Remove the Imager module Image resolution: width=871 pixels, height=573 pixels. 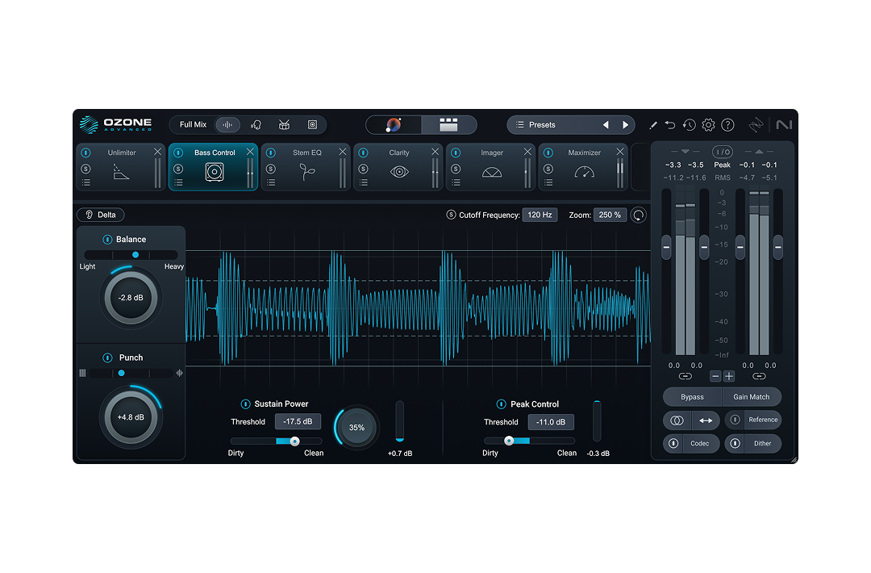tap(527, 152)
